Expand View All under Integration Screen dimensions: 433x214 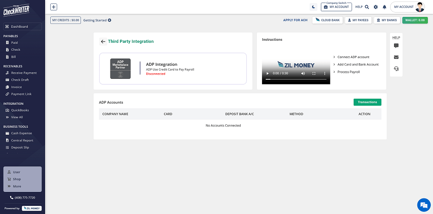[17, 117]
